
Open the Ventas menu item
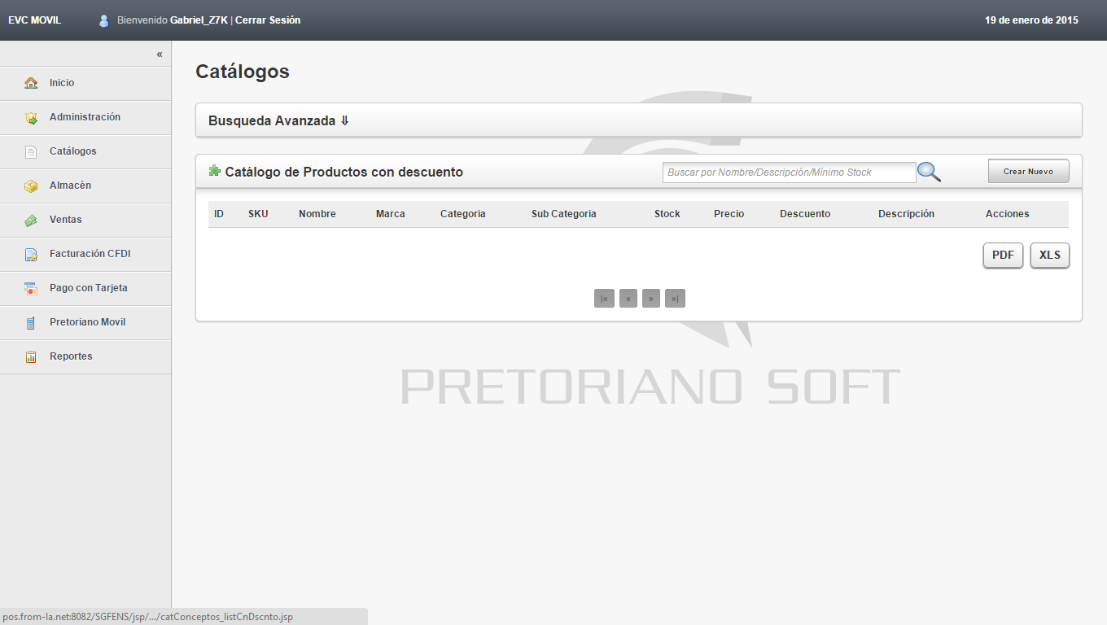(85, 220)
